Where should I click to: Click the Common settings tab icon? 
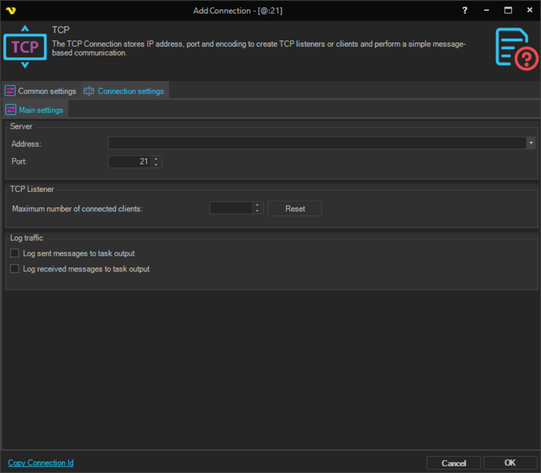pyautogui.click(x=10, y=91)
